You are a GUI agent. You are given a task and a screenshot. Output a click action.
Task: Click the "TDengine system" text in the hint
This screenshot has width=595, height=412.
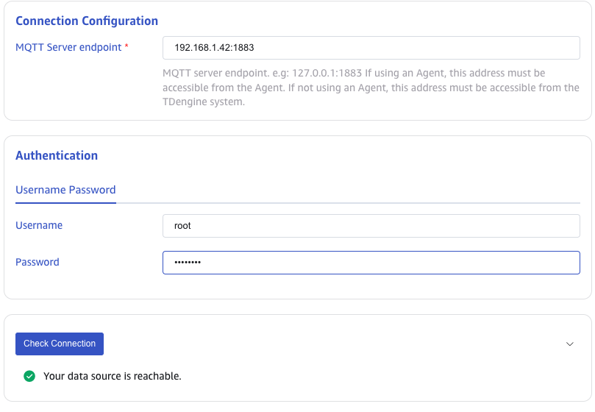tap(203, 102)
